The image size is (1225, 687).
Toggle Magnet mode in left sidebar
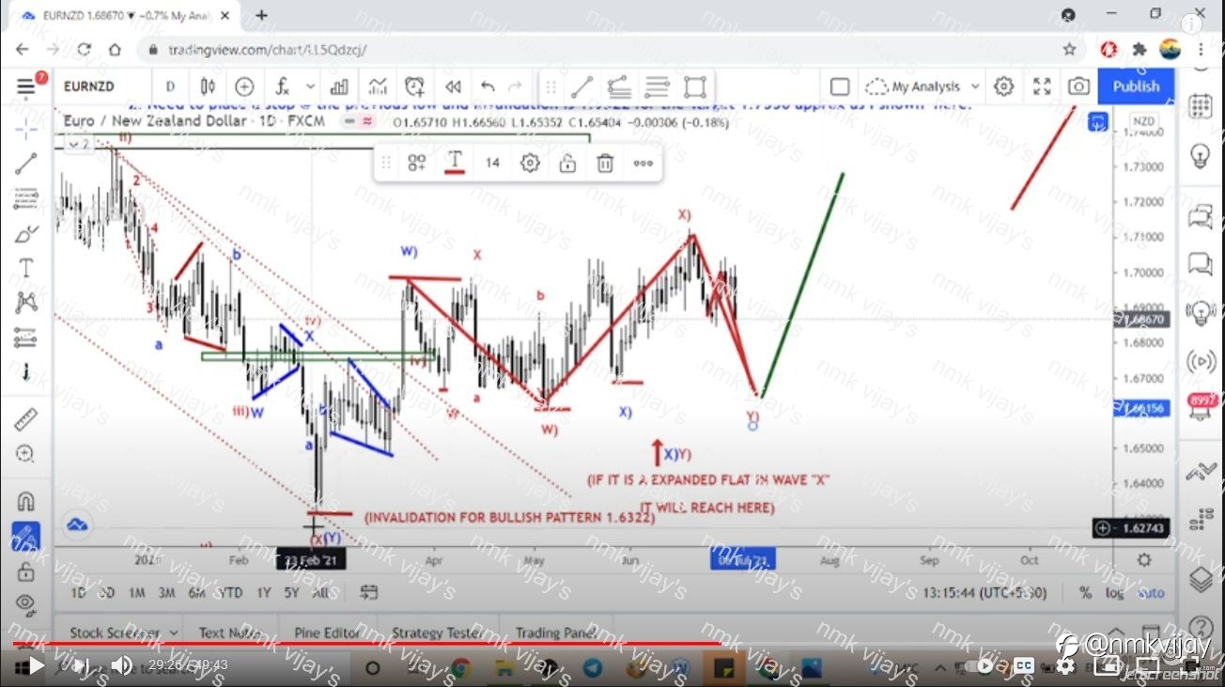(x=25, y=502)
